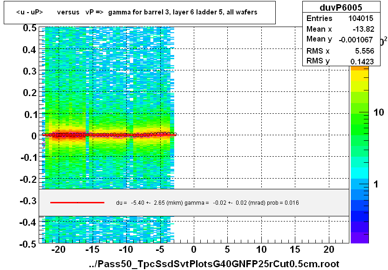Click the y-axis label 0.1

(30, 114)
